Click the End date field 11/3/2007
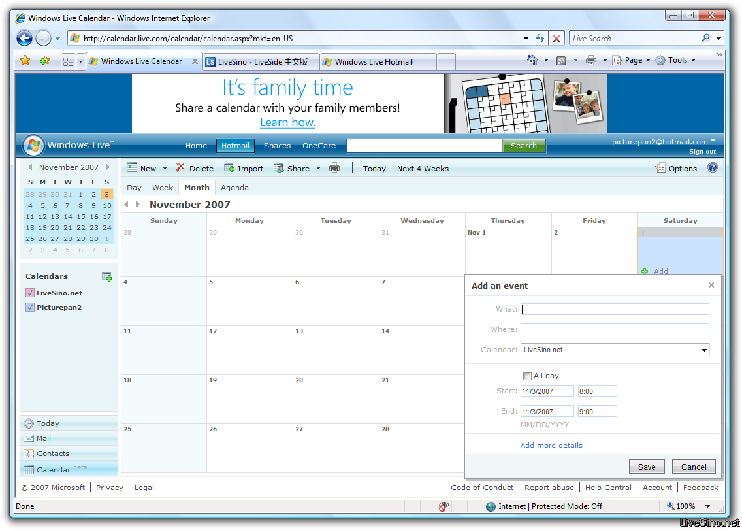 pos(547,412)
